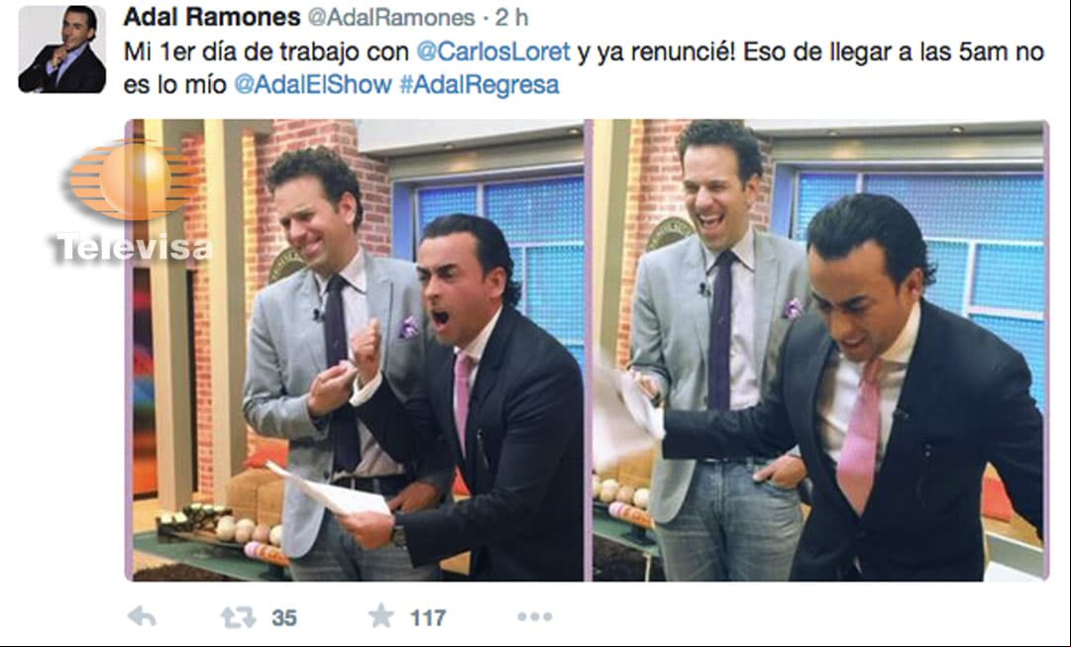Image resolution: width=1071 pixels, height=647 pixels.
Task: Click the reply arrow icon
Action: [x=142, y=617]
